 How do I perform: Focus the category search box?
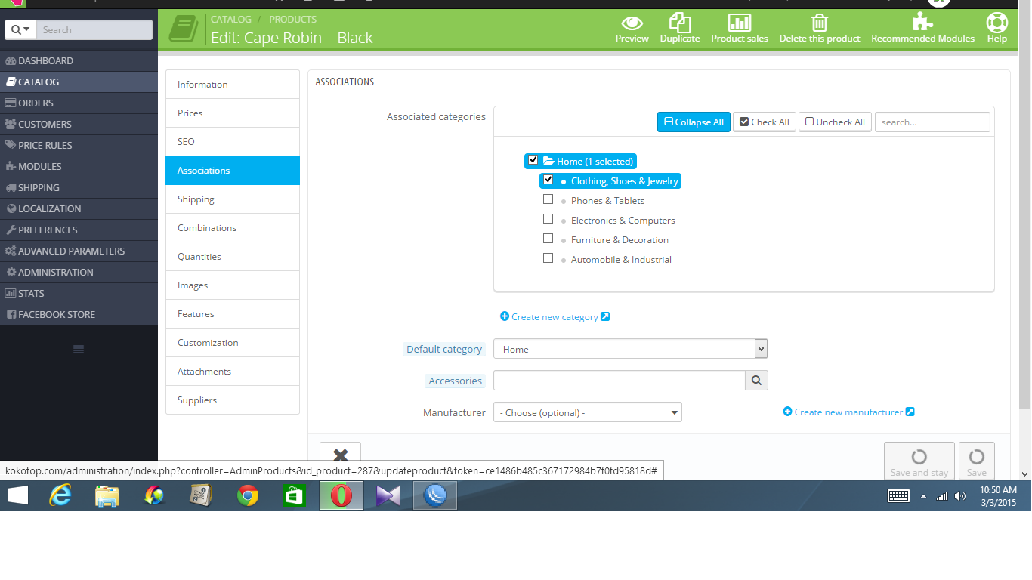coord(932,122)
